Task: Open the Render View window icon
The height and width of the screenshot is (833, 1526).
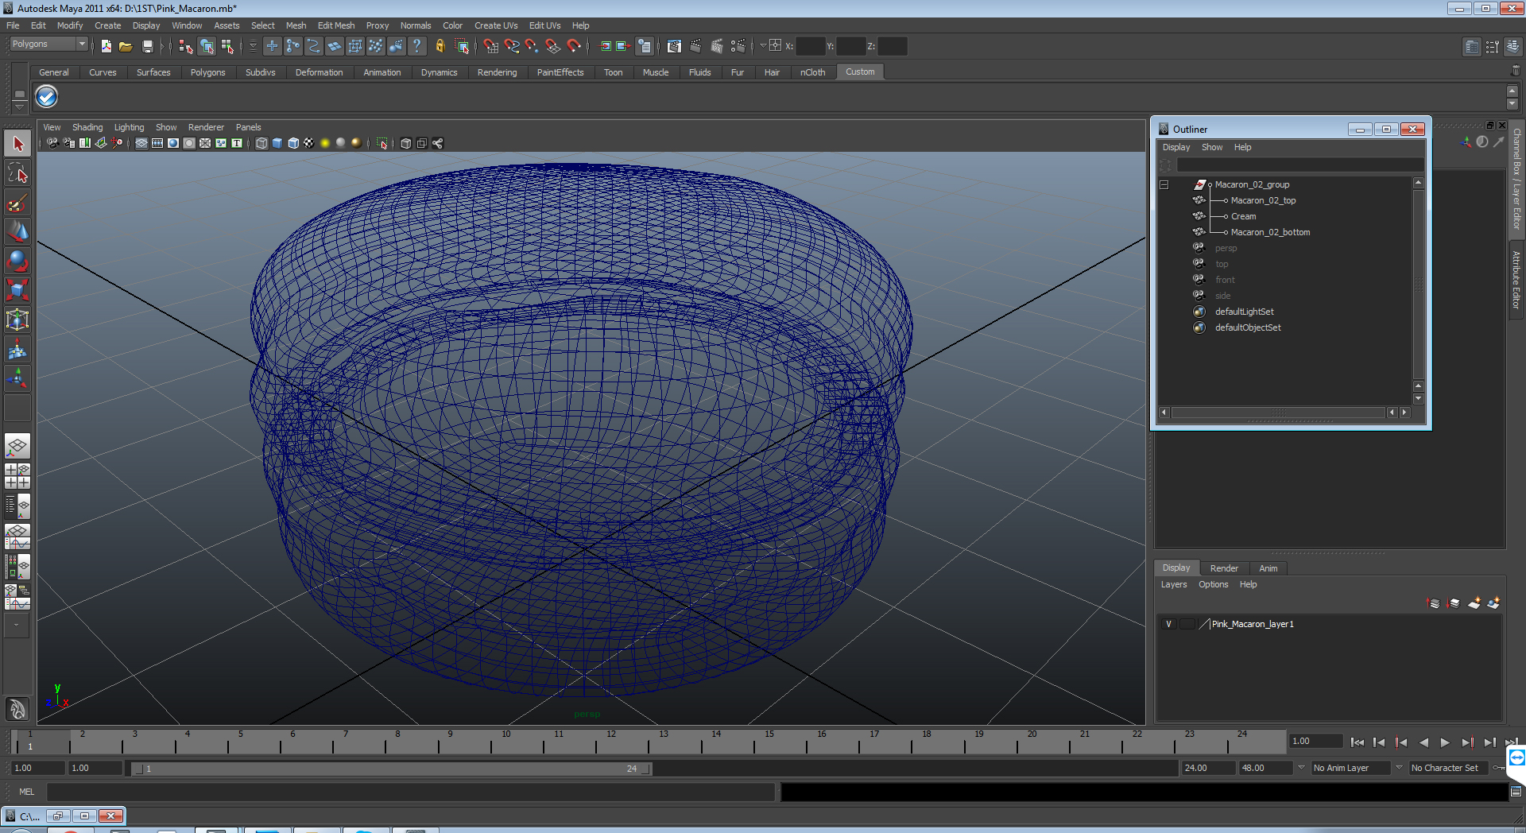Action: 675,47
